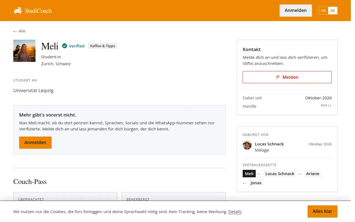Image resolution: width=355 pixels, height=222 pixels.
Task: Open cookie Details link
Action: (x=235, y=211)
